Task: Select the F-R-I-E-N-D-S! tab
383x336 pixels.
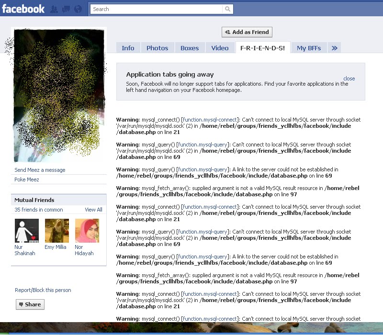Action: coord(262,48)
